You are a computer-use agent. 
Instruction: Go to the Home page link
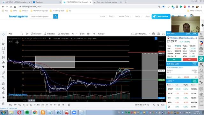click(102, 16)
